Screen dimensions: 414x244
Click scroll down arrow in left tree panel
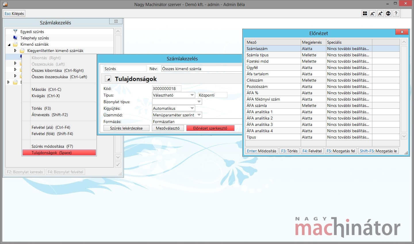118,157
